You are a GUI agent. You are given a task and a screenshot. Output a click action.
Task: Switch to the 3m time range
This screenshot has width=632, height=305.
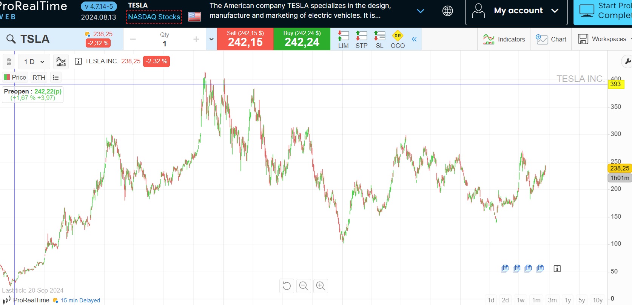(552, 300)
